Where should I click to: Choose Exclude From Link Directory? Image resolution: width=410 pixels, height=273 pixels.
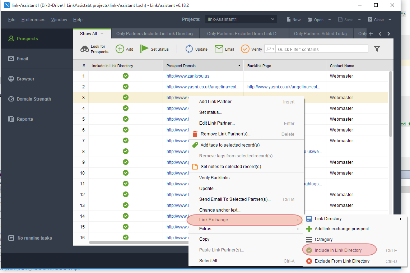point(354,261)
